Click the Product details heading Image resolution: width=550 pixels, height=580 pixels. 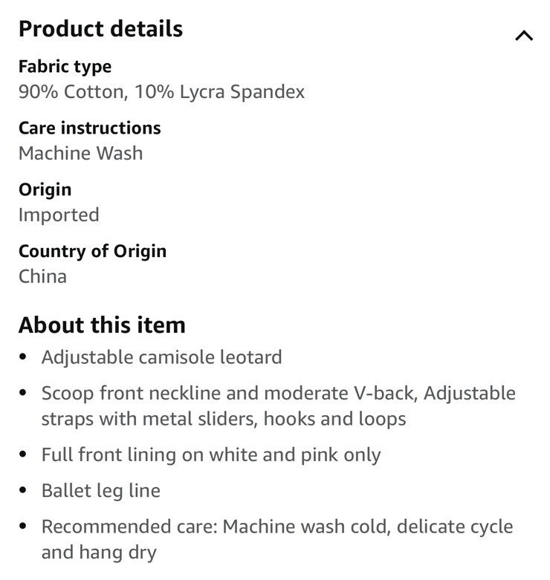tap(100, 29)
